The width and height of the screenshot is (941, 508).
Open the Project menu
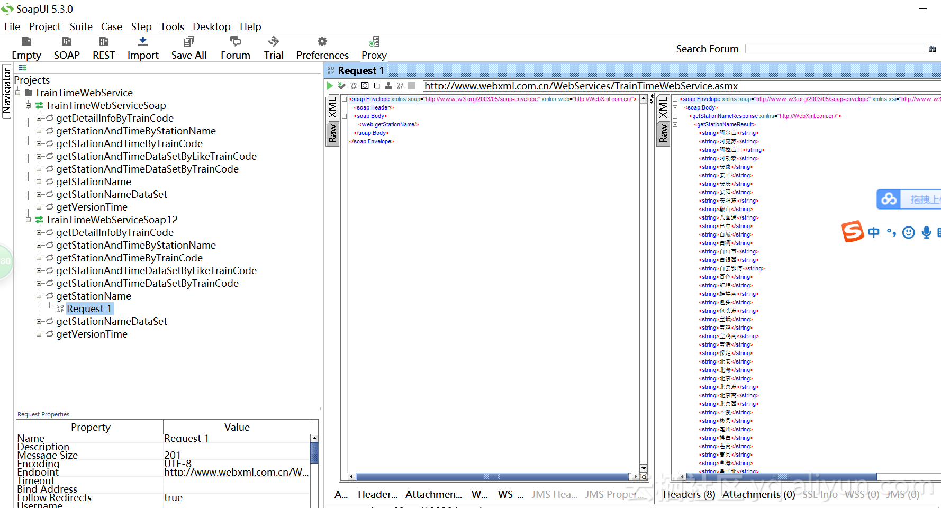click(45, 26)
